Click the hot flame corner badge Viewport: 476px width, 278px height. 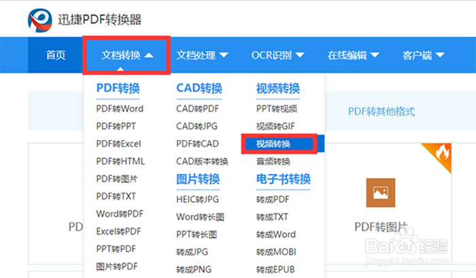coord(439,155)
